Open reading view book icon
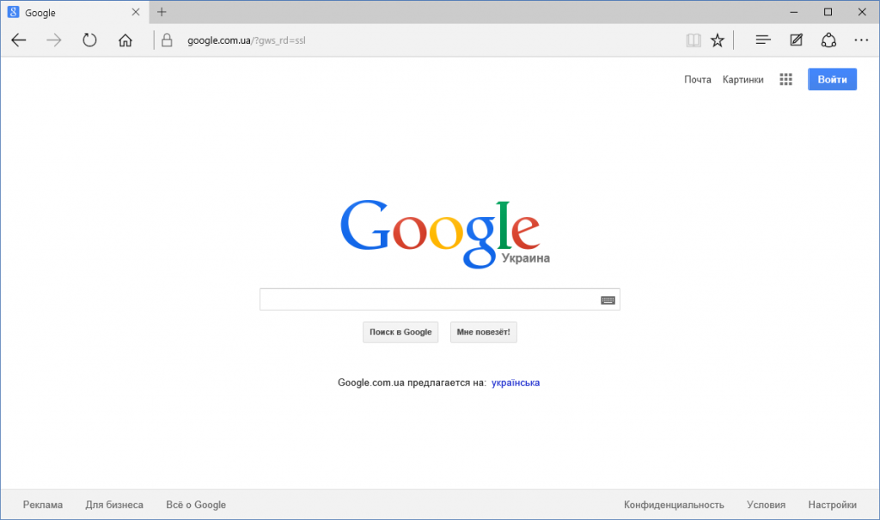The image size is (880, 520). [x=694, y=40]
